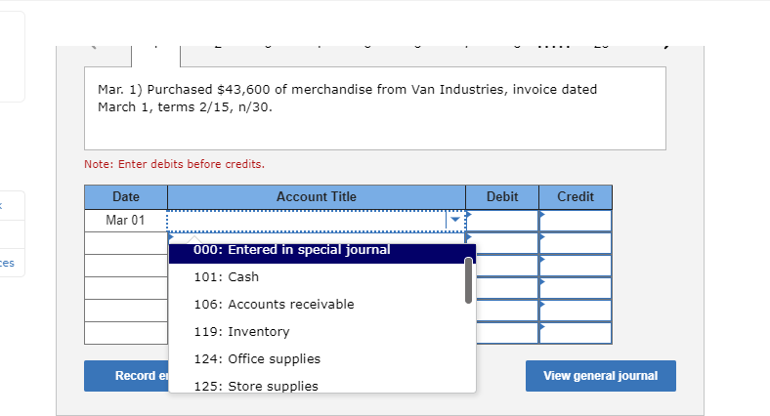Viewport: 770px width, 416px height.
Task: Click the second row Credit field
Action: [576, 243]
